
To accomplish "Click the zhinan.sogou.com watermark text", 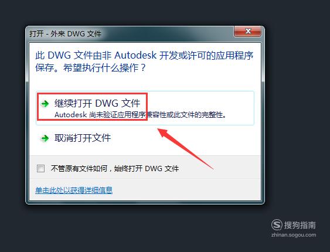I will tap(294, 235).
